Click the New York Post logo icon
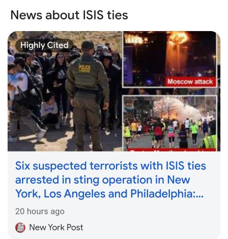The width and height of the screenshot is (228, 239). coord(20,228)
